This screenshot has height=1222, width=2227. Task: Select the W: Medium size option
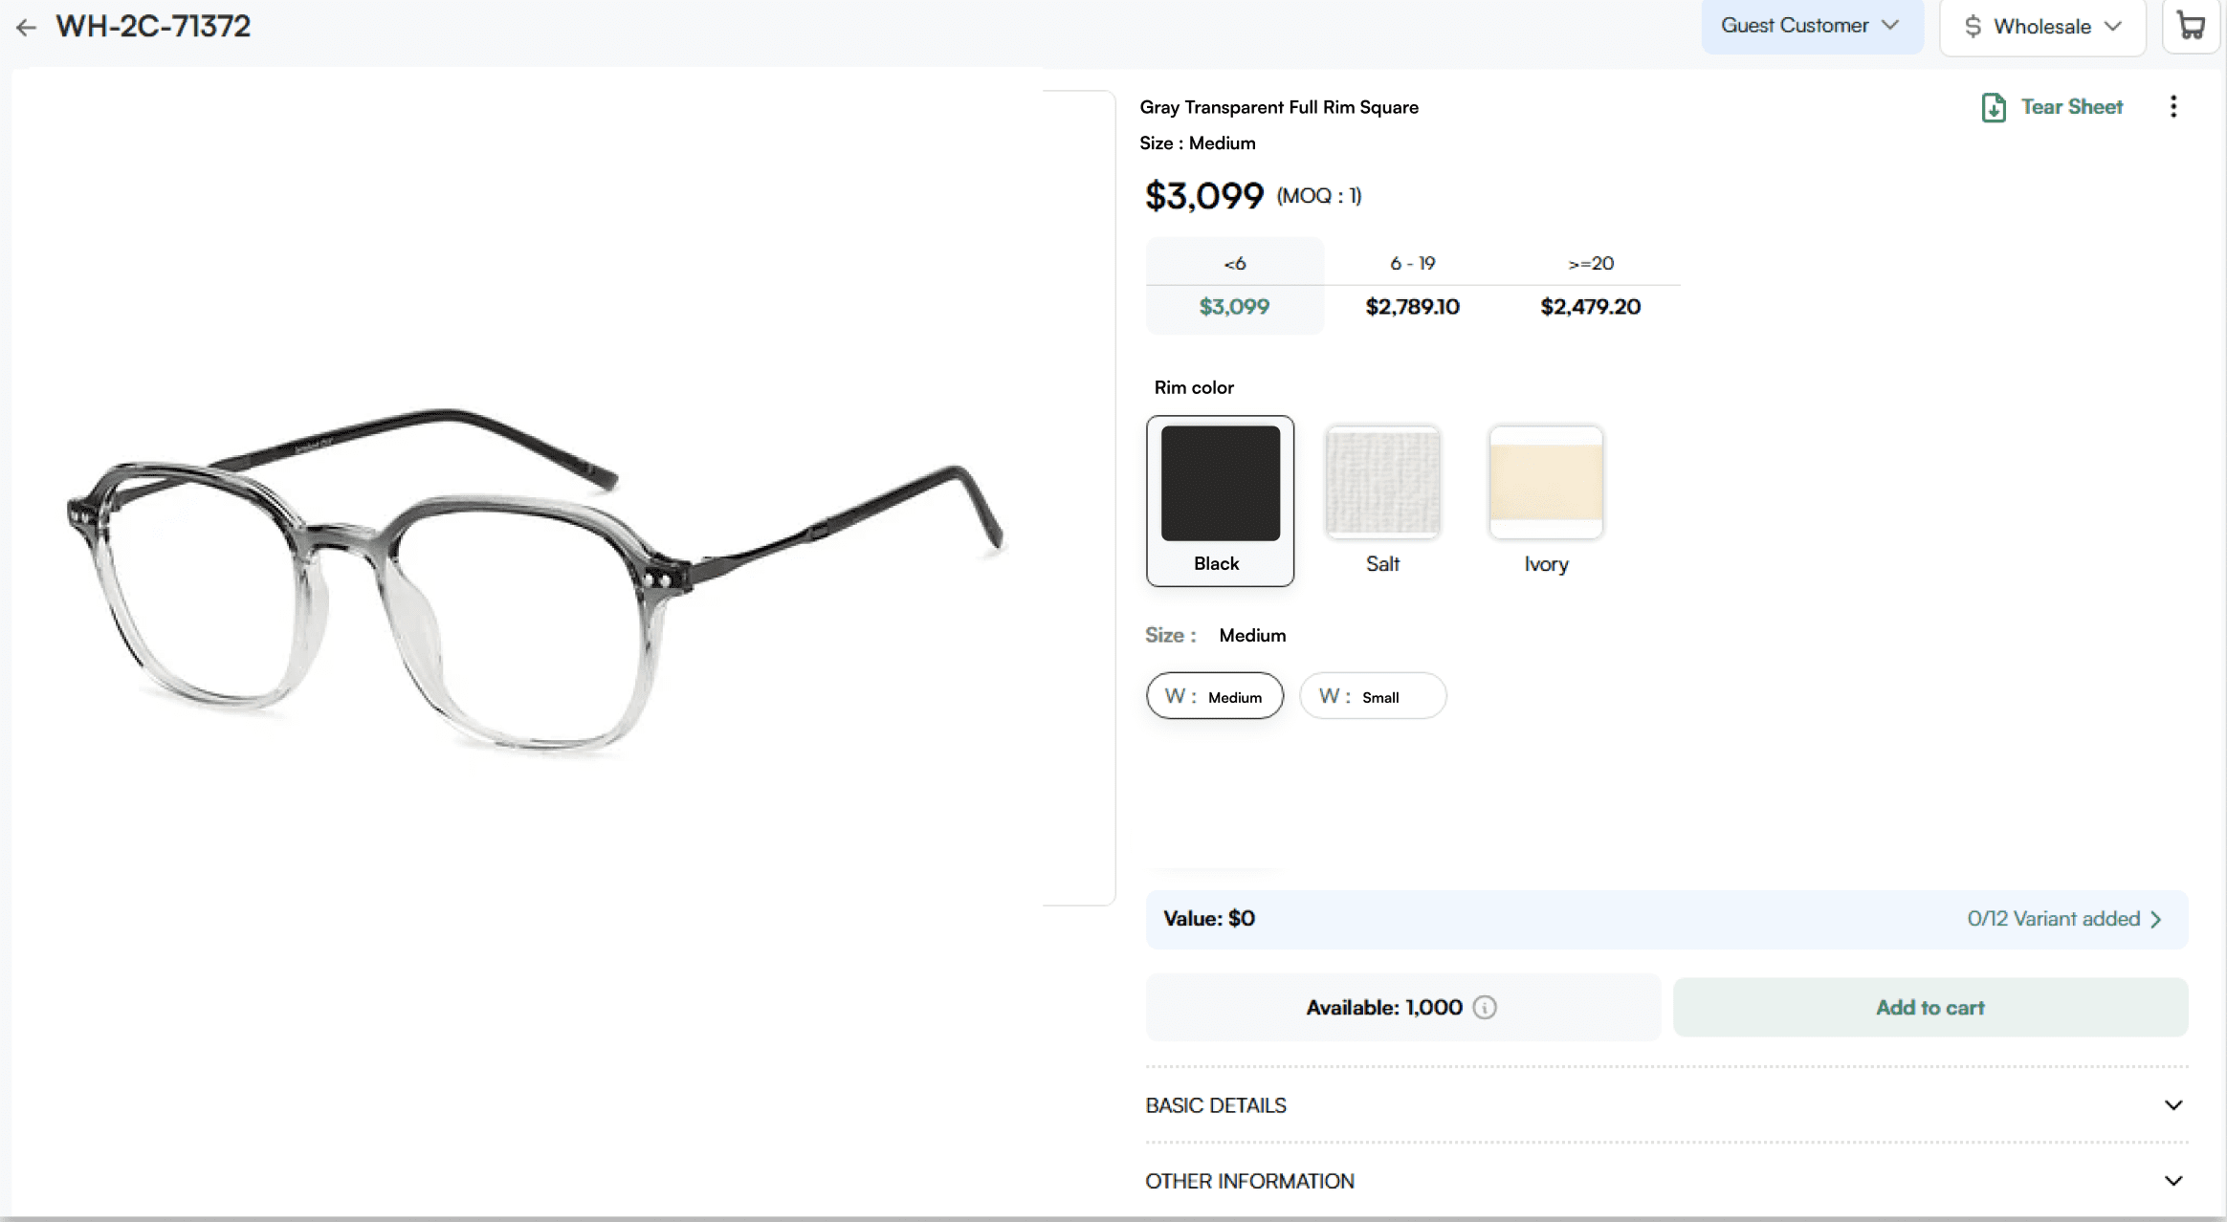(x=1215, y=696)
